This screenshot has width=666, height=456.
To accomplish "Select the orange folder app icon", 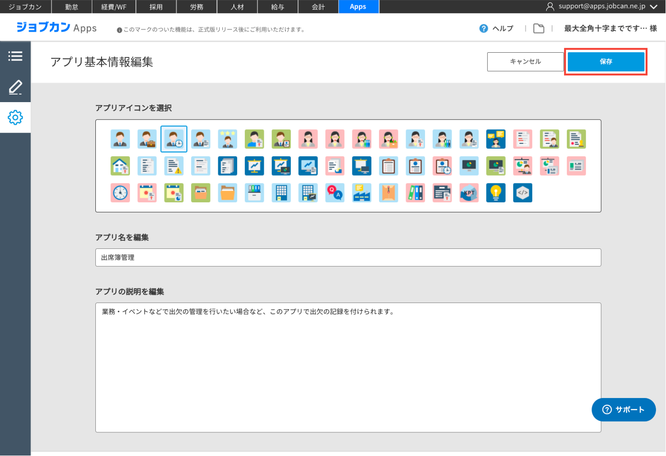I will tap(228, 193).
